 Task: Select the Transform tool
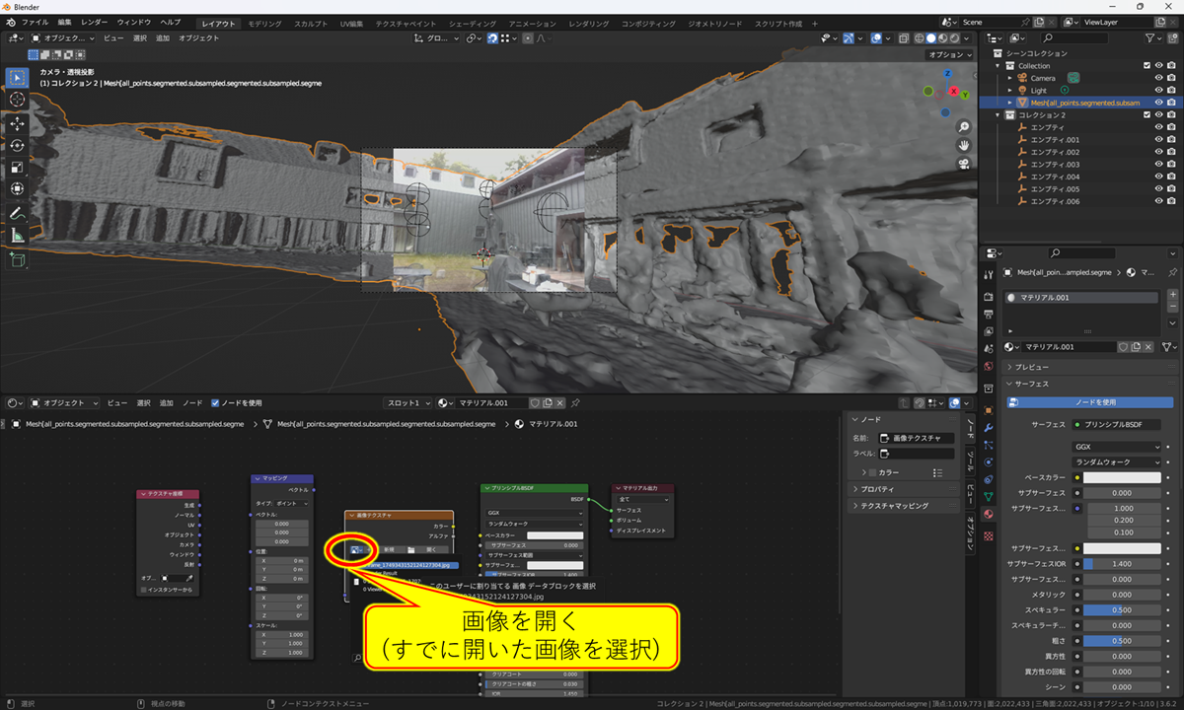point(17,188)
